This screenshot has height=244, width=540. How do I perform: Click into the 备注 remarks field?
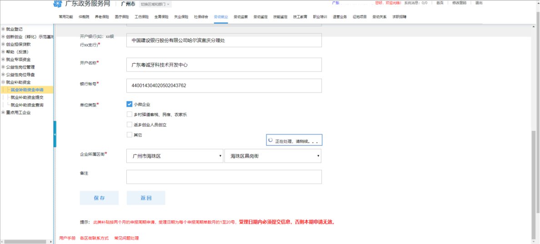point(224,177)
